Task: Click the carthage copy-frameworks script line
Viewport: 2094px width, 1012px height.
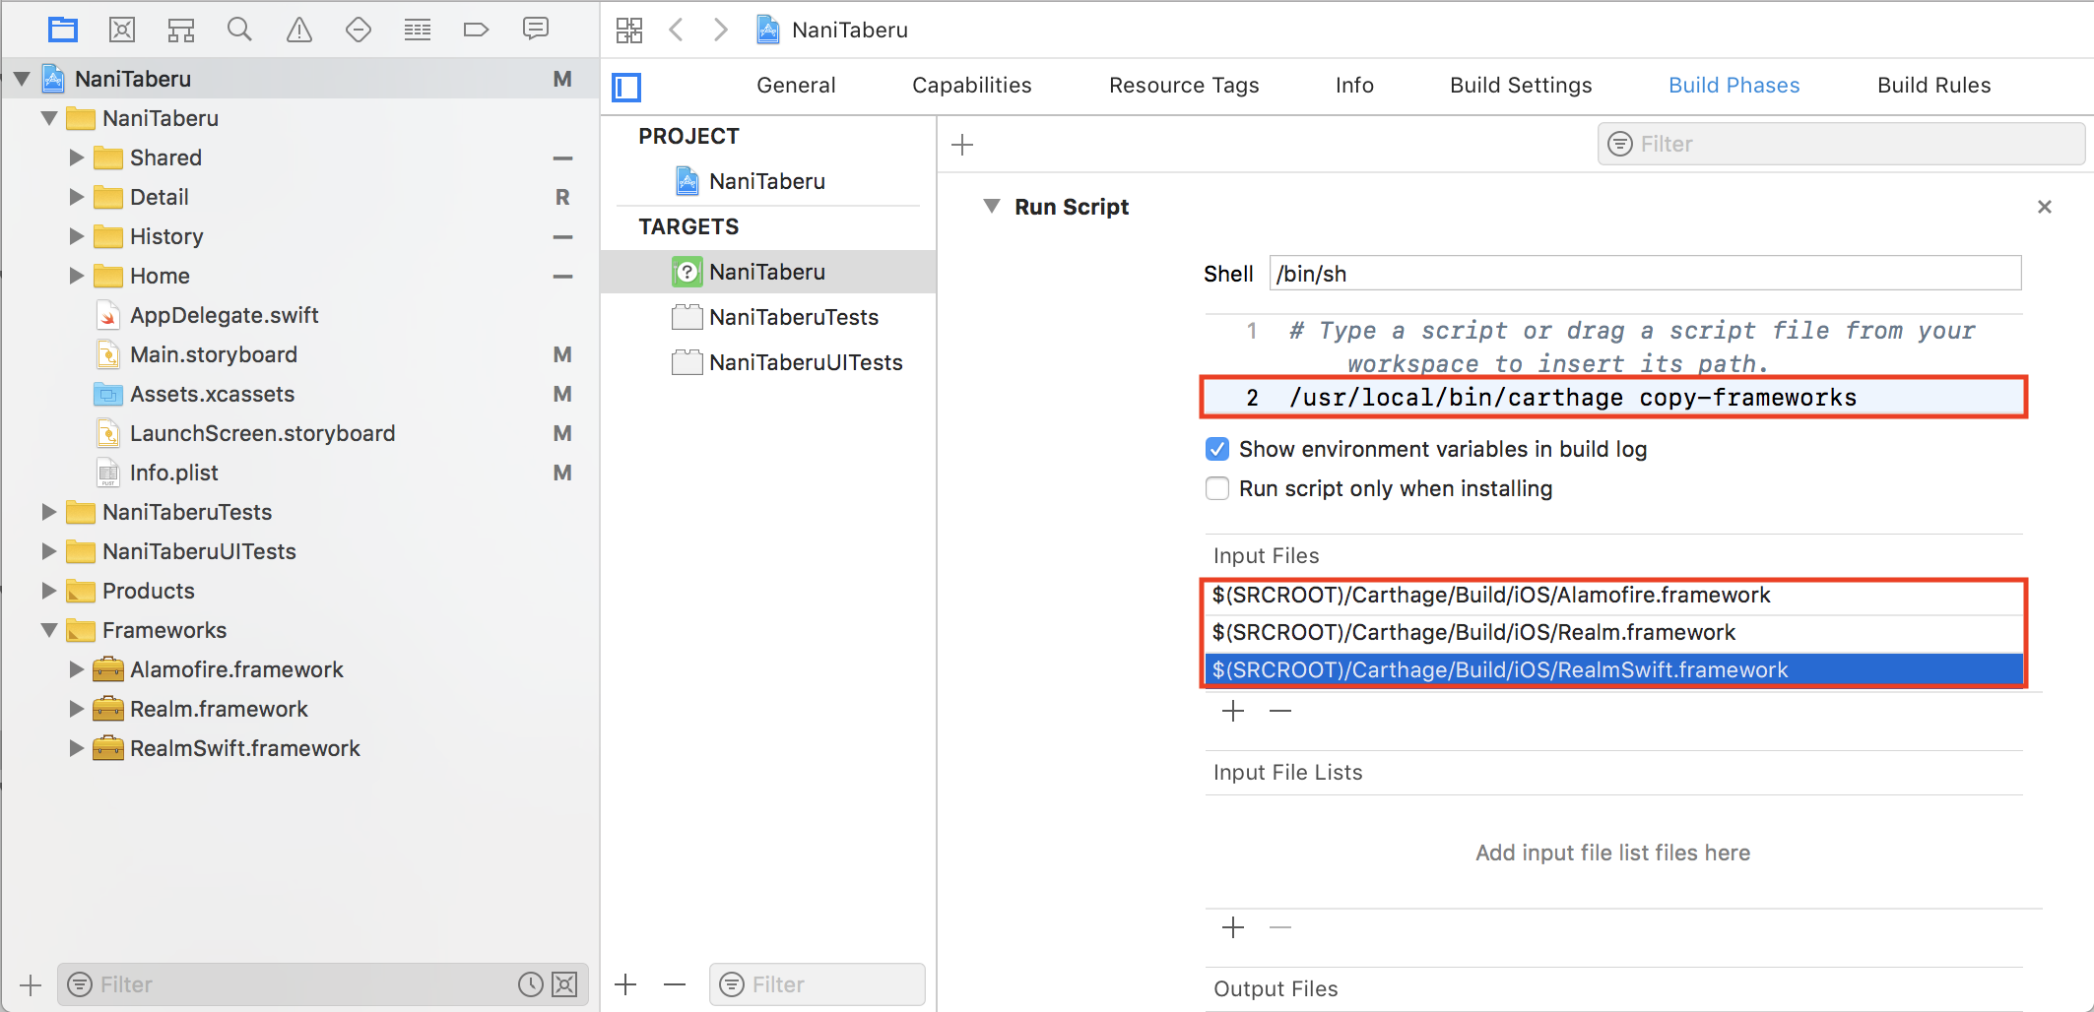Action: [x=1613, y=398]
